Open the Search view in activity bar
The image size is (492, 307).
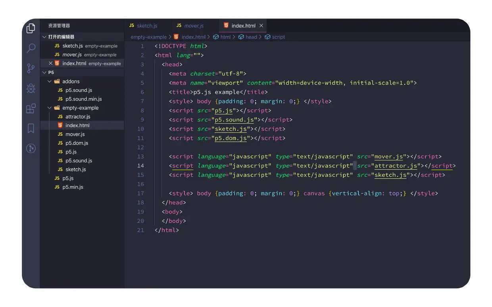31,48
